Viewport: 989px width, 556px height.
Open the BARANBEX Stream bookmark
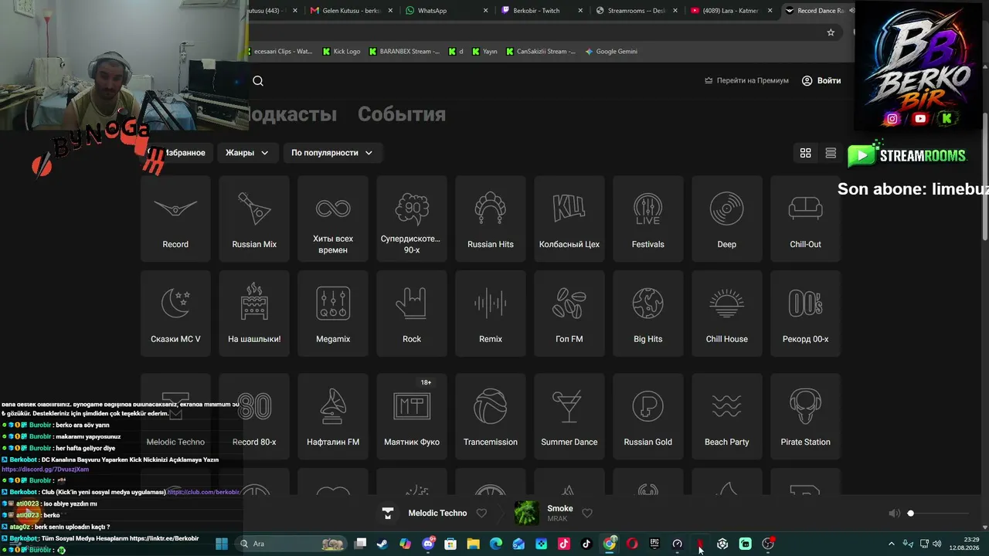tap(404, 52)
